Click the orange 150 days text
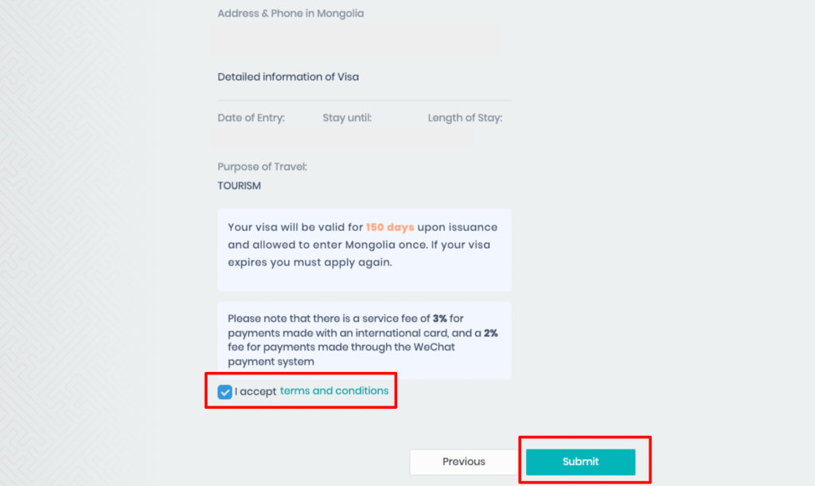The image size is (815, 486). click(390, 228)
